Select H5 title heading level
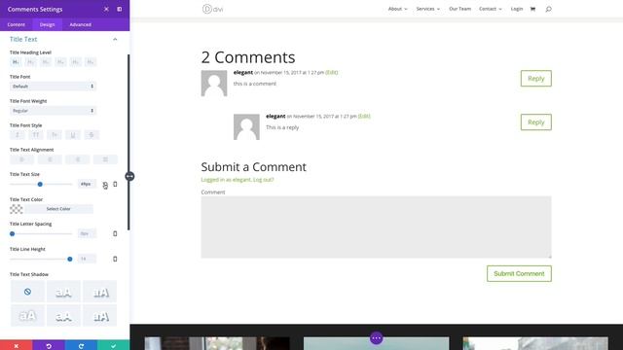623x350 pixels. pyautogui.click(x=76, y=62)
